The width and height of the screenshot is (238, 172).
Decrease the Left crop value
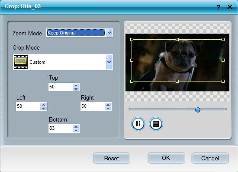click(44, 108)
